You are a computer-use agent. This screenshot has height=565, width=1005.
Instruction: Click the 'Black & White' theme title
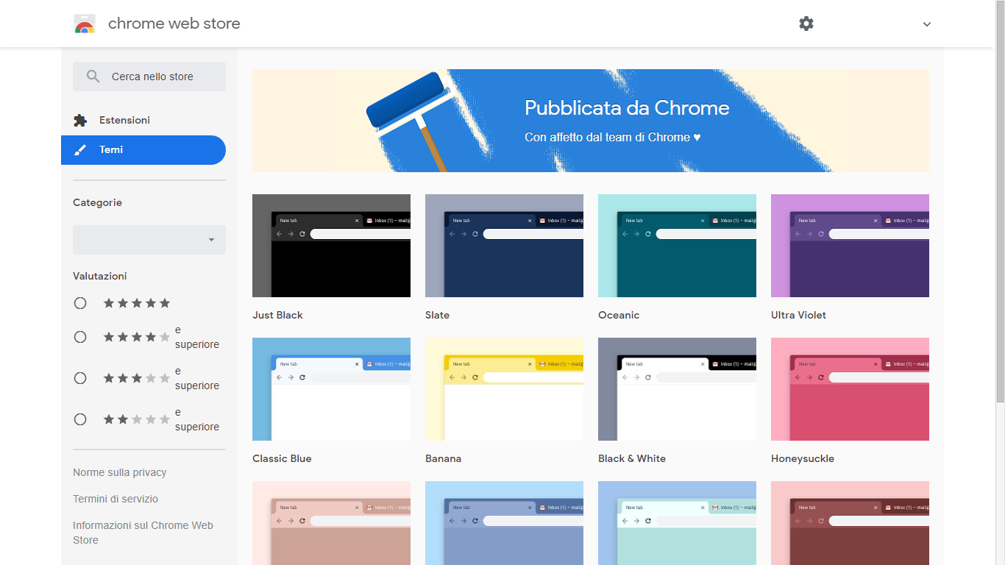(632, 458)
